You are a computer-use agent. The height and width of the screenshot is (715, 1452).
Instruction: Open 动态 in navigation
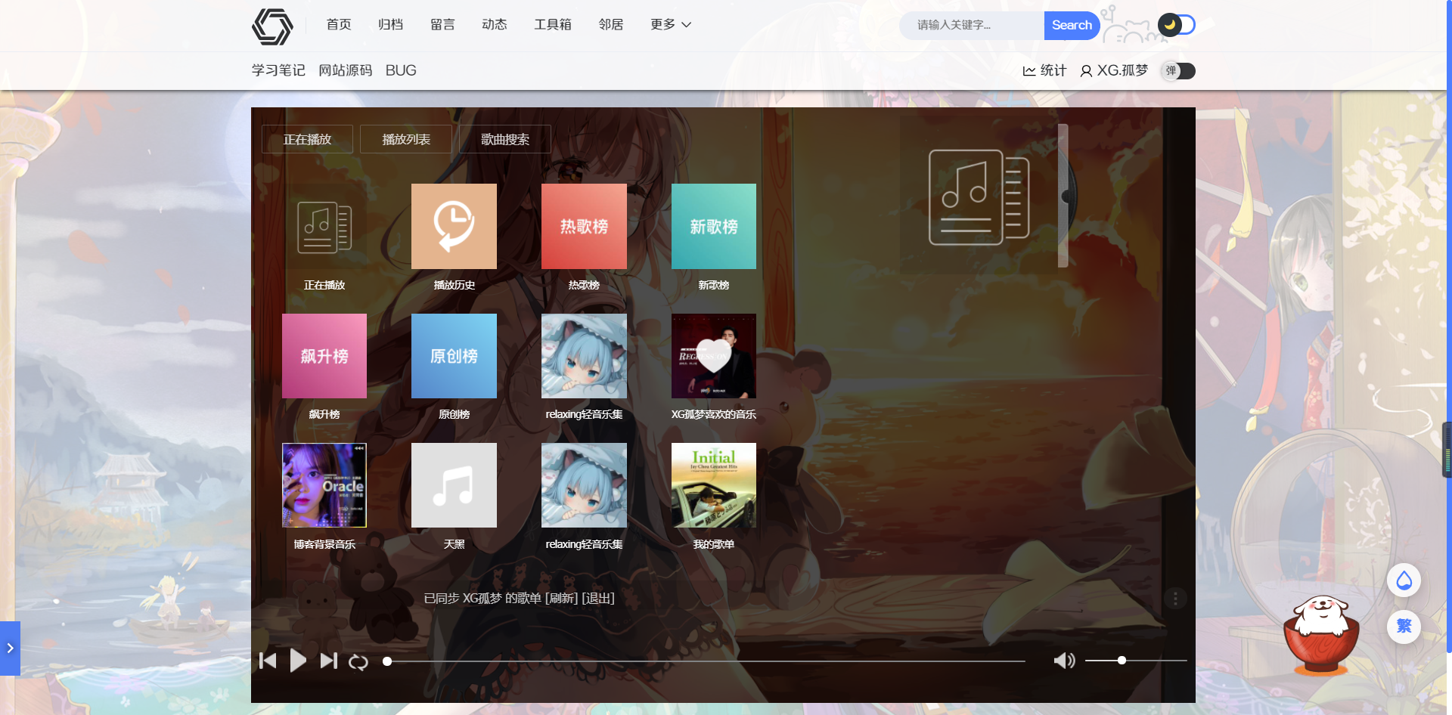click(495, 25)
